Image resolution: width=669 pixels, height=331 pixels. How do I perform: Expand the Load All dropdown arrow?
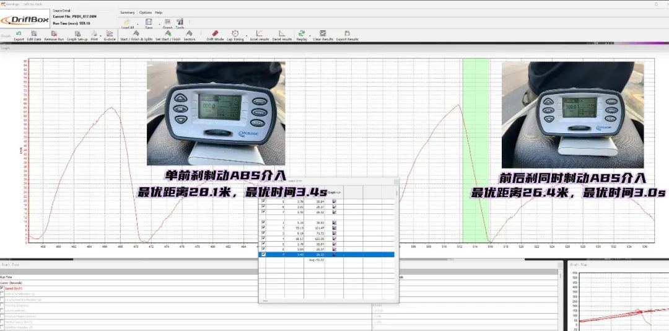point(138,24)
